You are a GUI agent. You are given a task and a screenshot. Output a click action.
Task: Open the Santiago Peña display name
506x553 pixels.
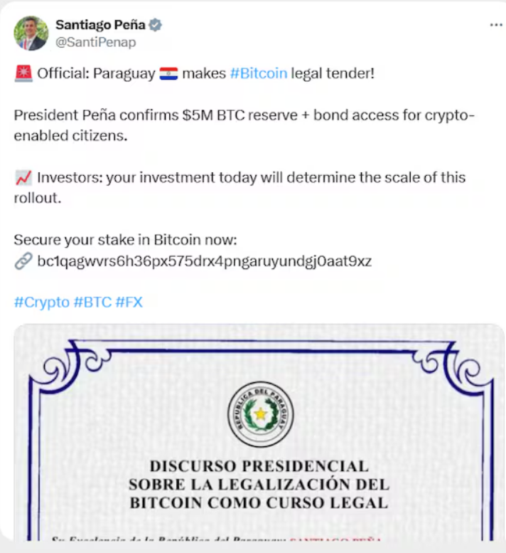tap(99, 25)
